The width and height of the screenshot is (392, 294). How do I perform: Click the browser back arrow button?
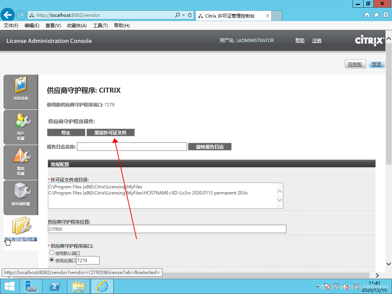tap(8, 15)
